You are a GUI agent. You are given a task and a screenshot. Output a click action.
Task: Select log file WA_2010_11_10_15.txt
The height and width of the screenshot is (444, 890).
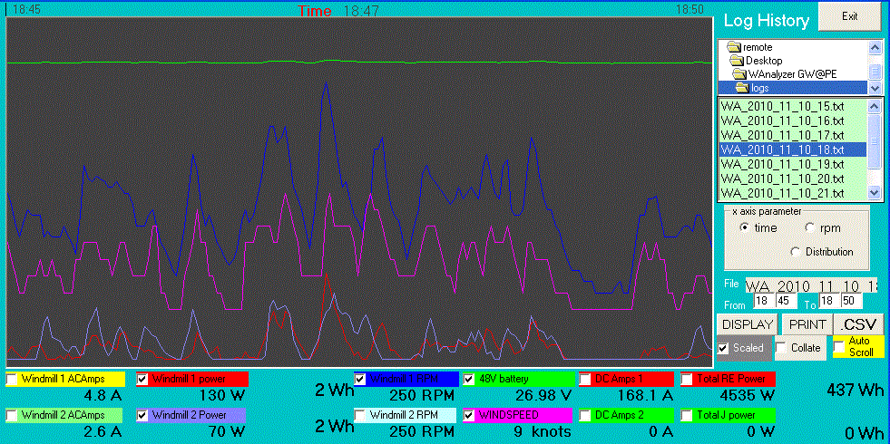coord(782,105)
